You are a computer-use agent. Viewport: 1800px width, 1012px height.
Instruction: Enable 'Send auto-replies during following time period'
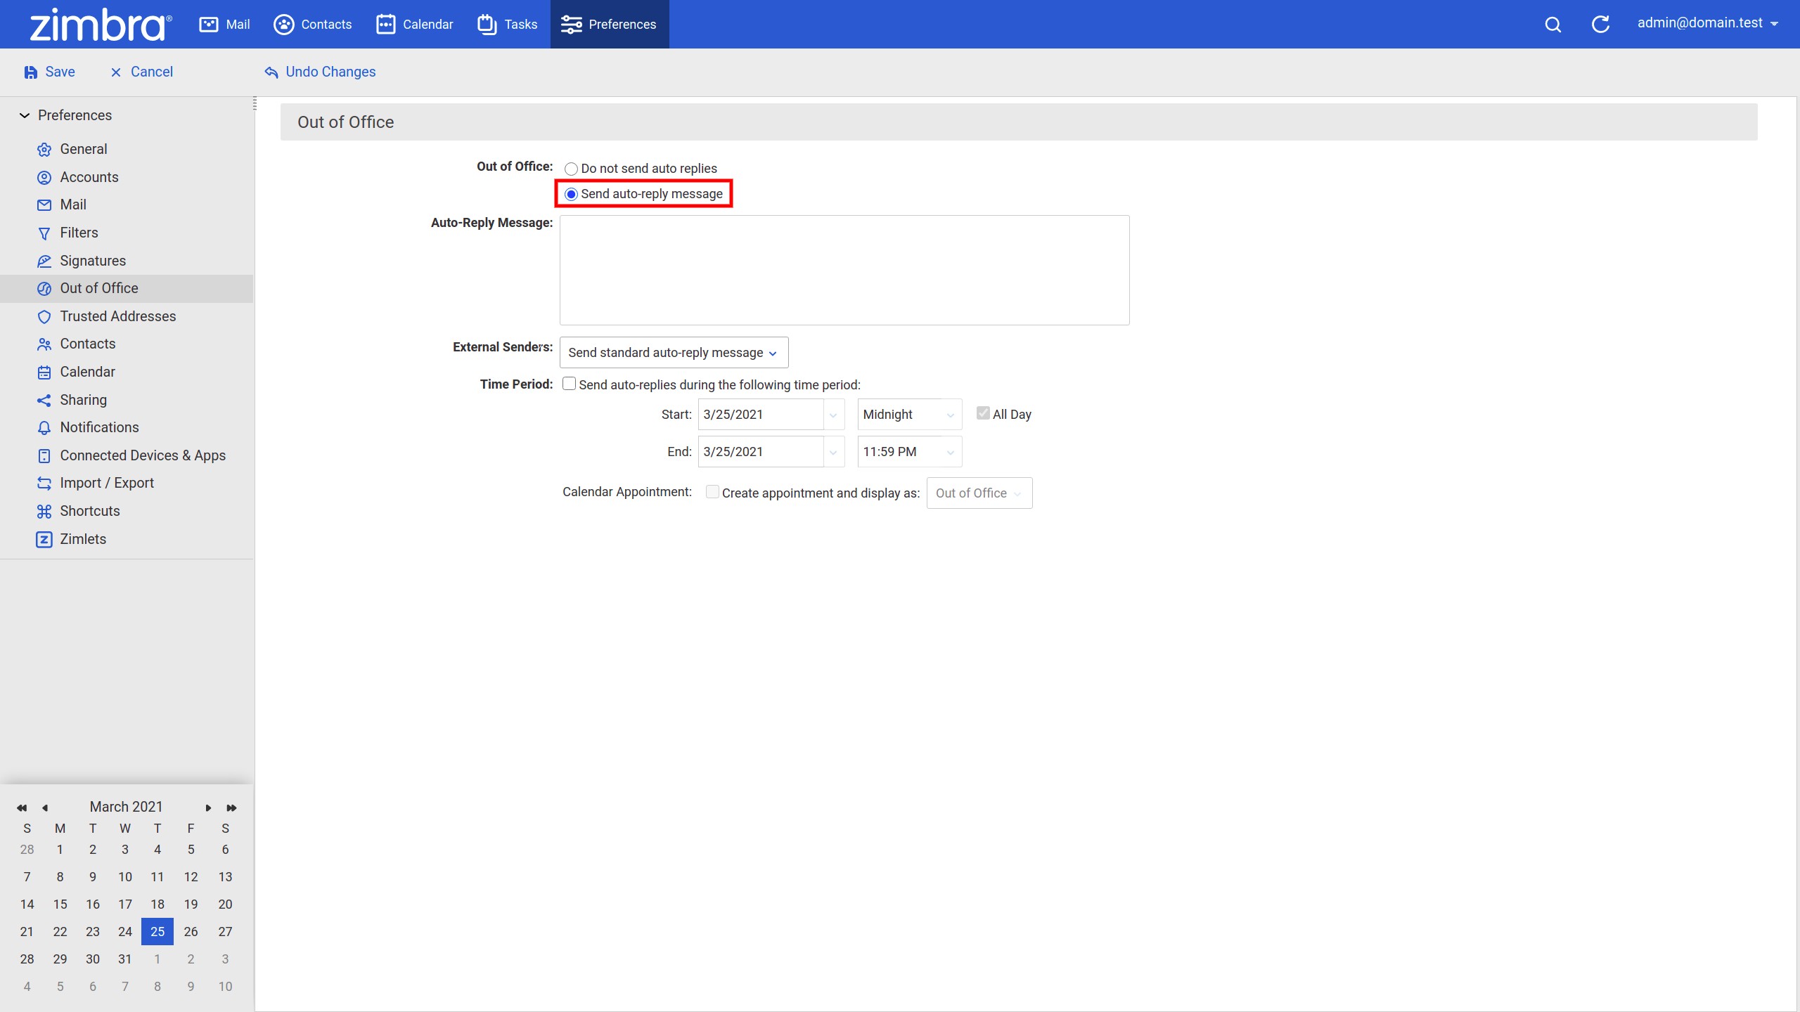[x=570, y=384]
